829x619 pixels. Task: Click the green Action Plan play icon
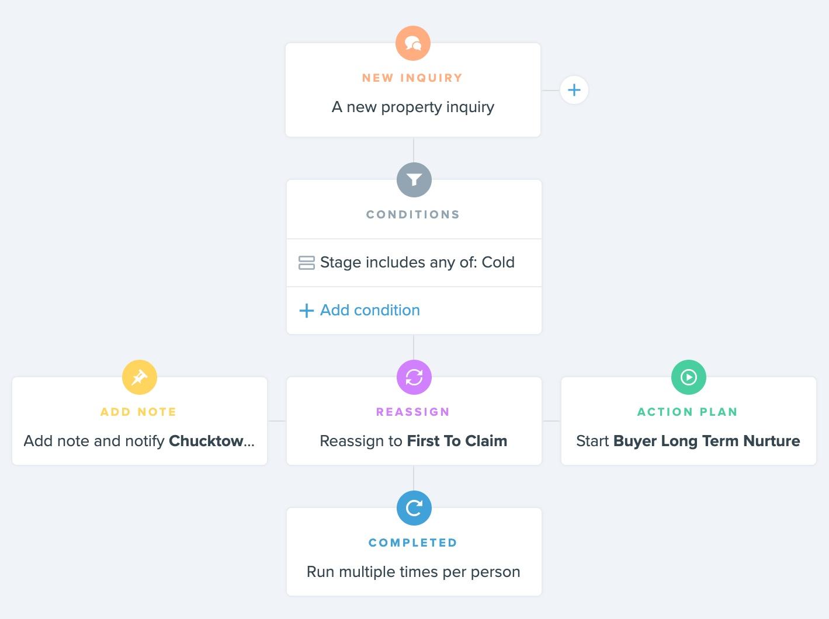point(689,377)
